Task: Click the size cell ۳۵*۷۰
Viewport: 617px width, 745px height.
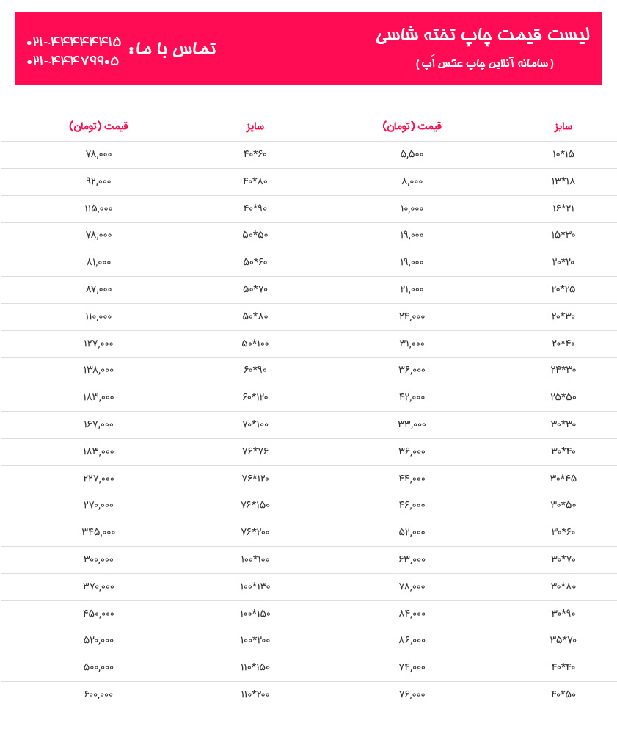Action: tap(563, 640)
